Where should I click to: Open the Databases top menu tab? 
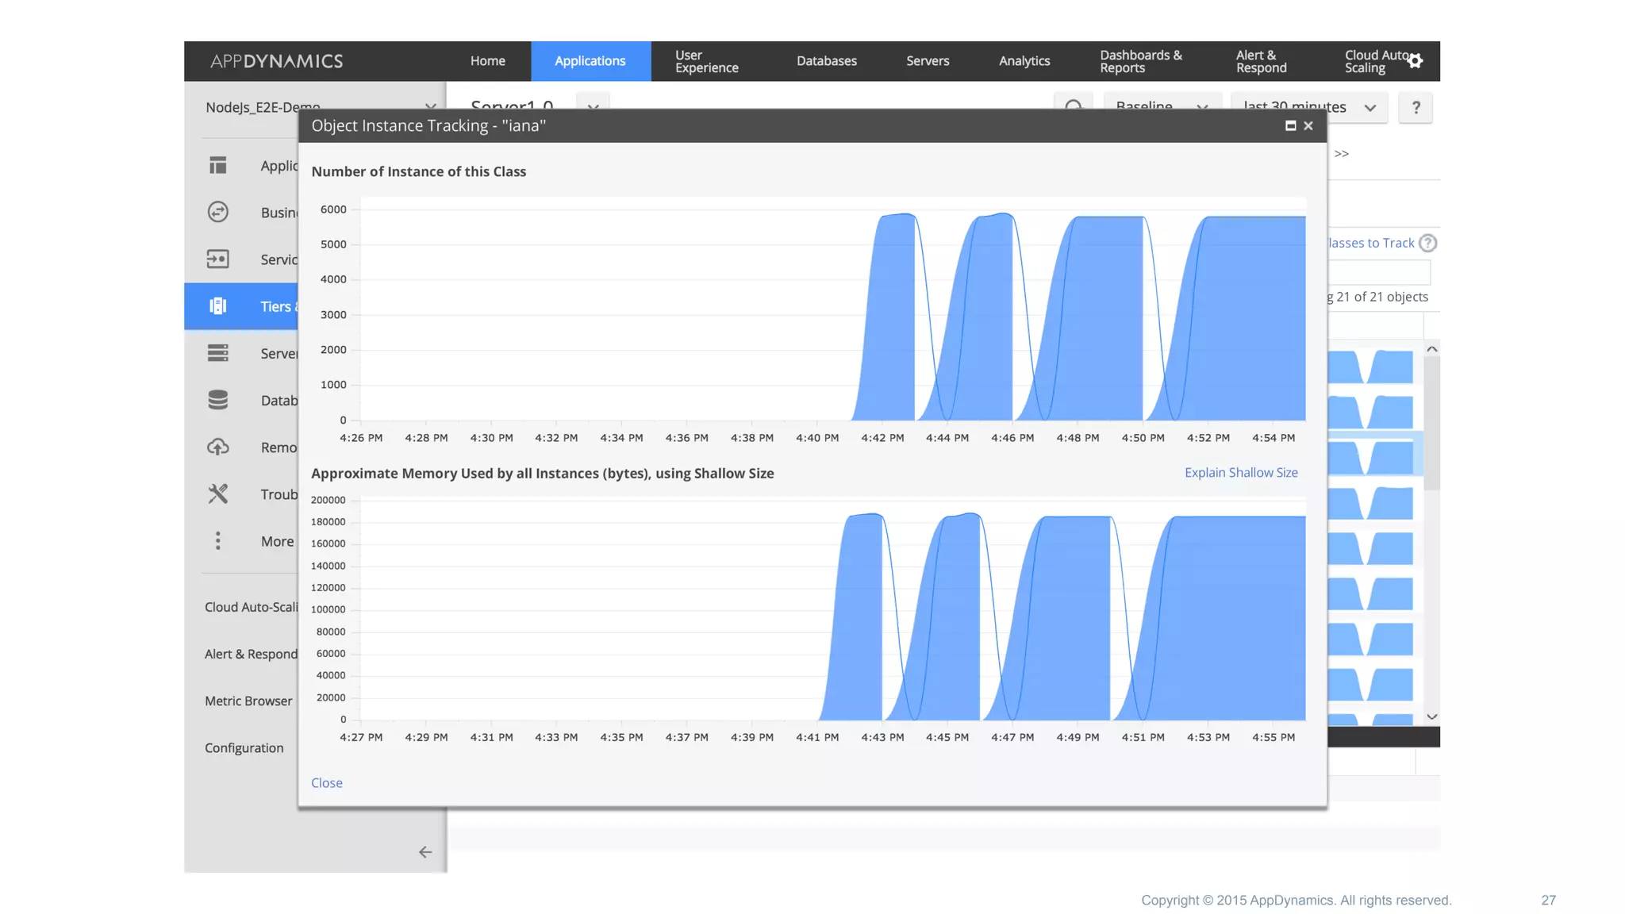[826, 61]
